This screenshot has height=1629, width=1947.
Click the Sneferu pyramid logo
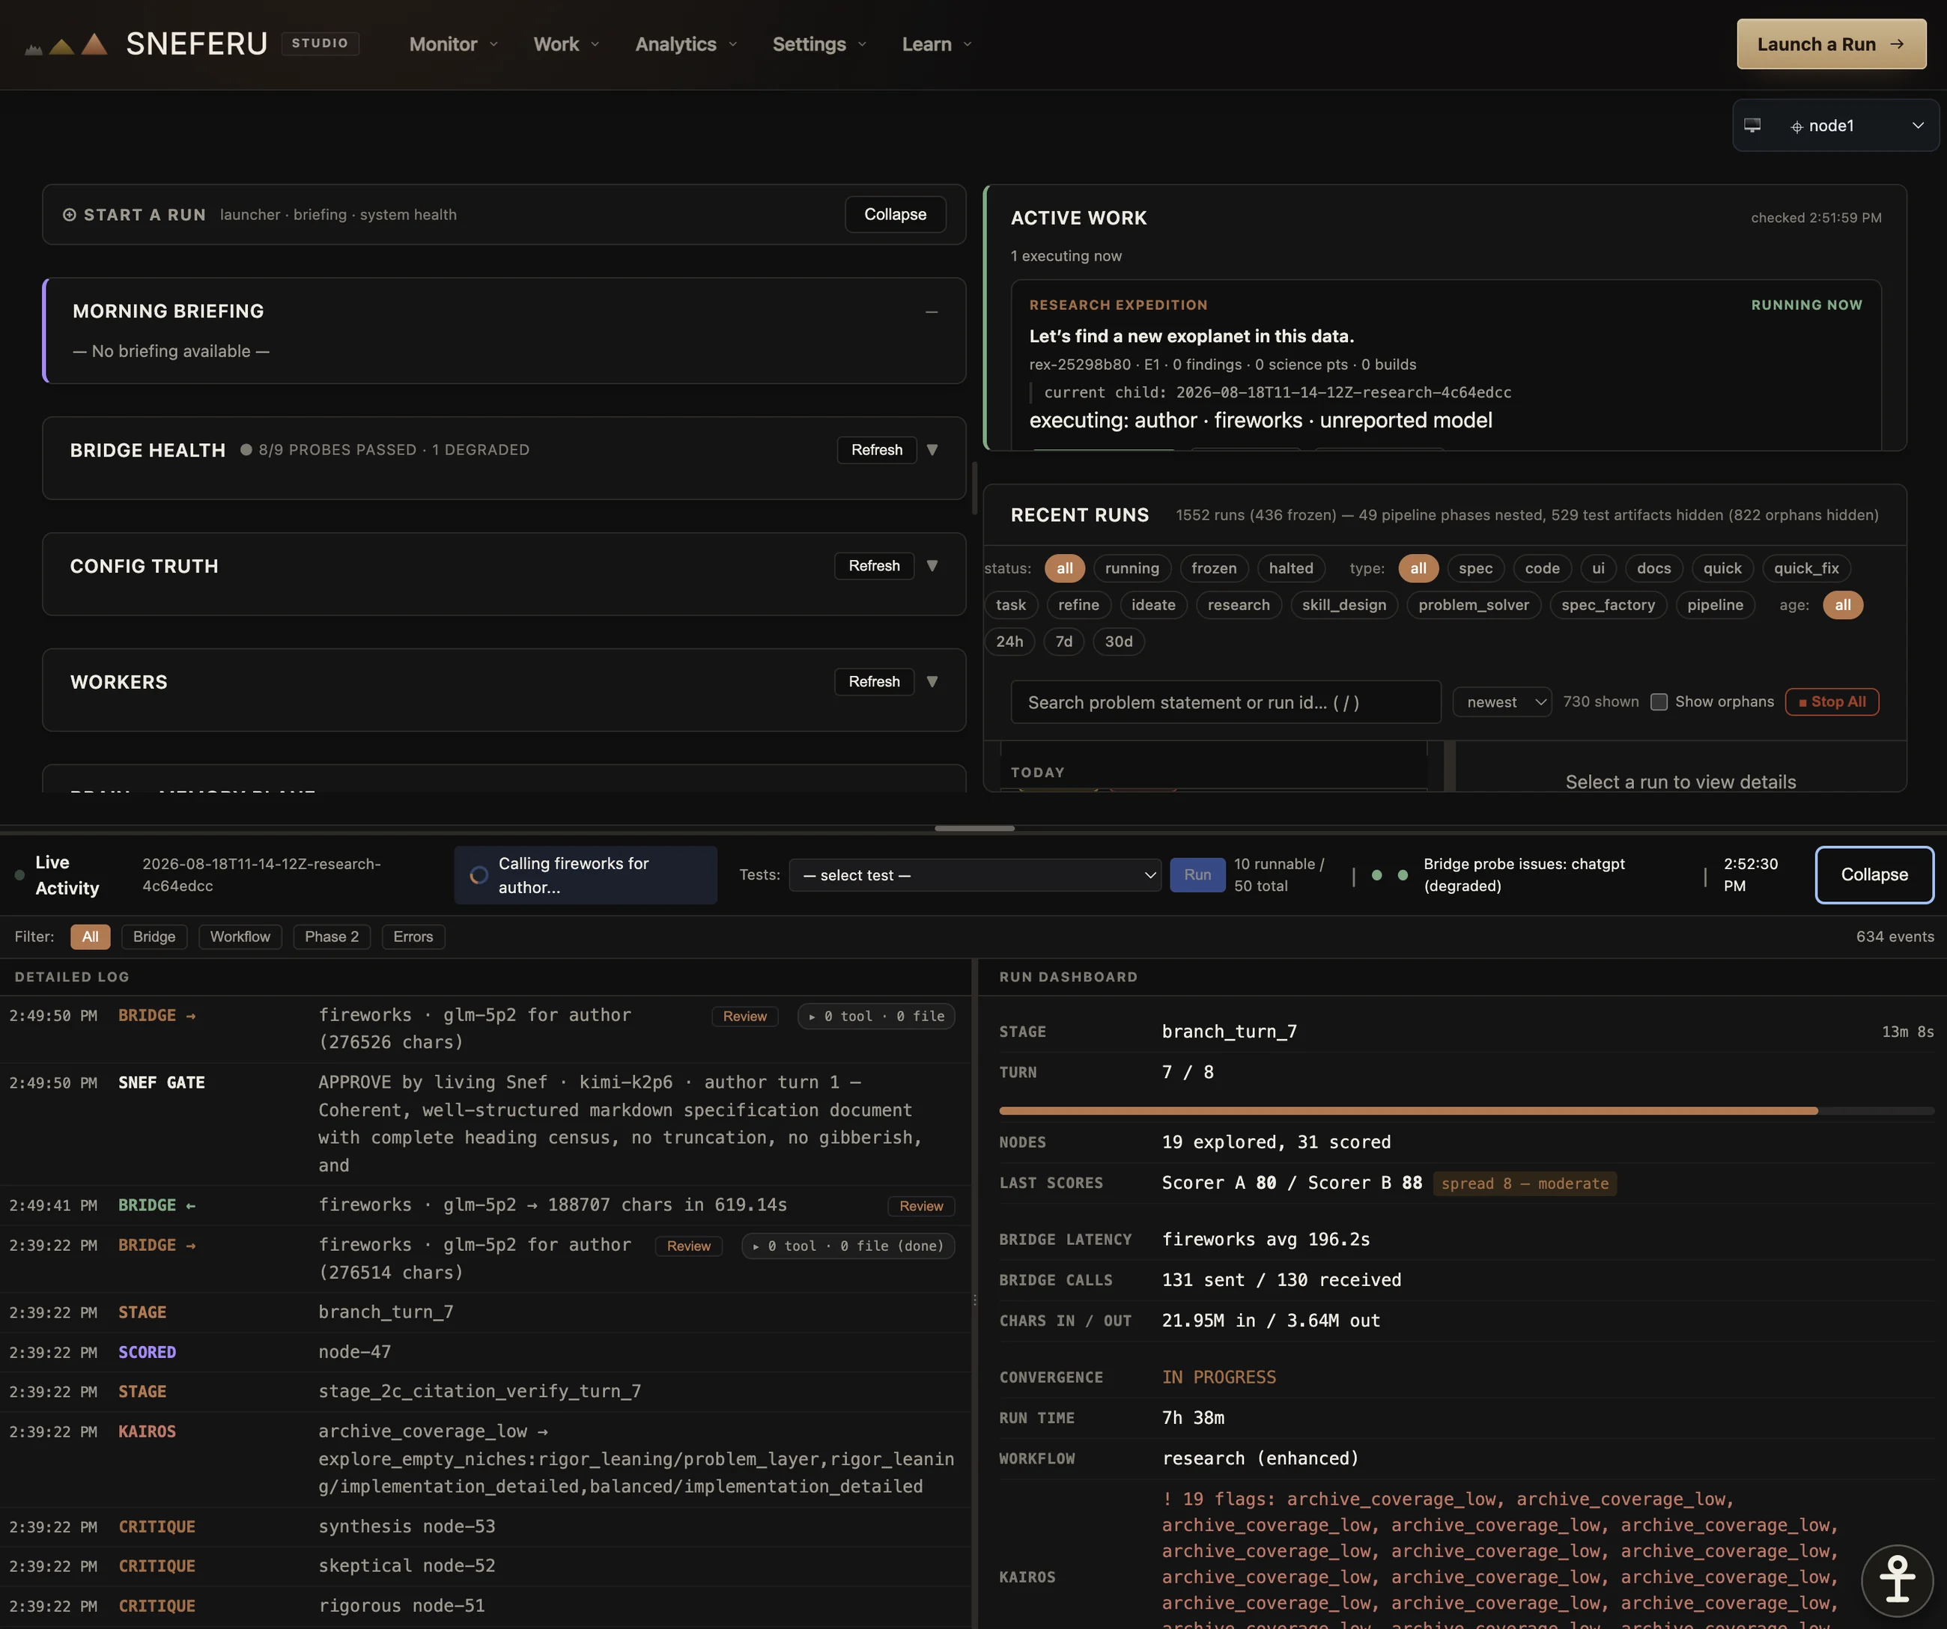66,43
